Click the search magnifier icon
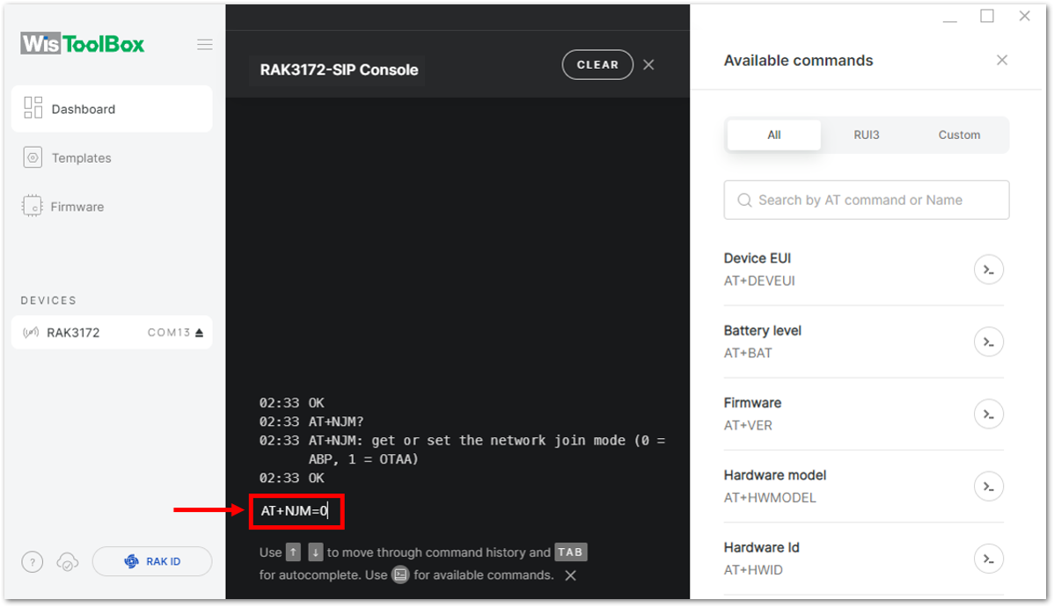 (x=744, y=201)
